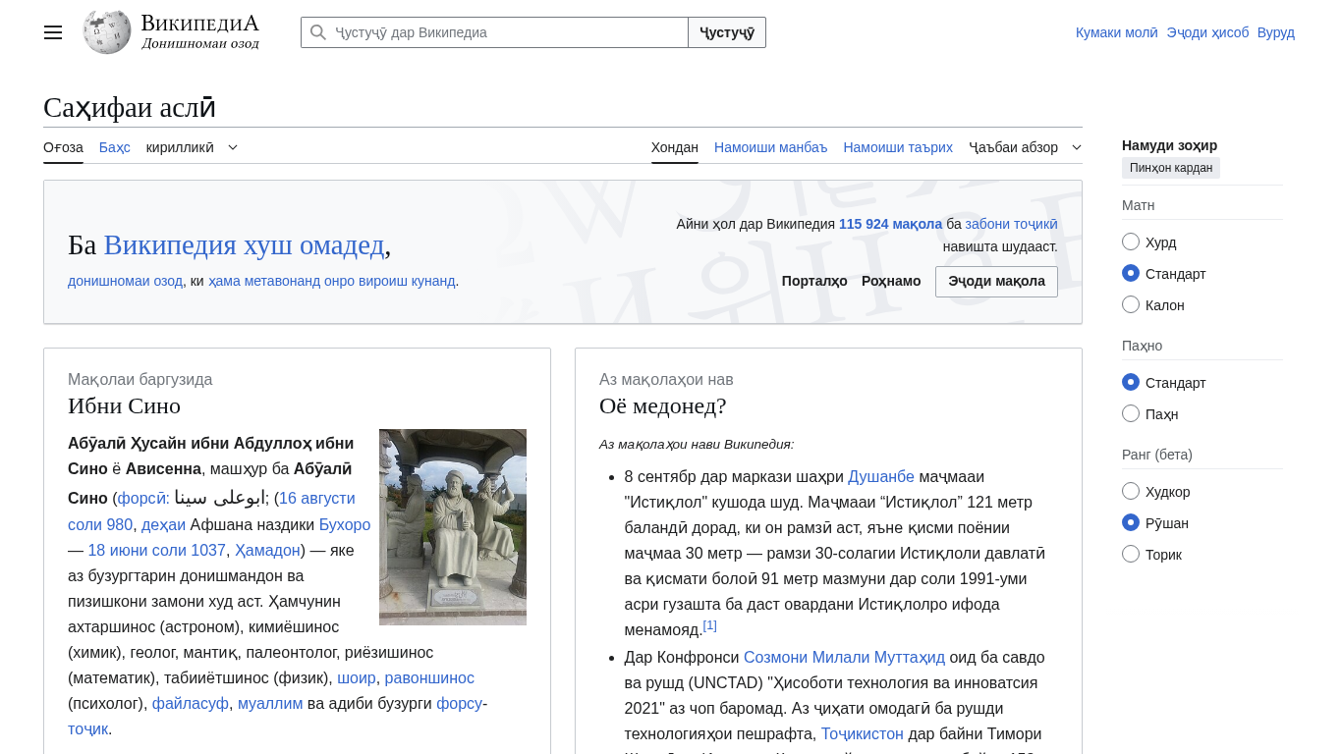
Task: Open the Намоиши таърих history tab
Action: point(898,147)
